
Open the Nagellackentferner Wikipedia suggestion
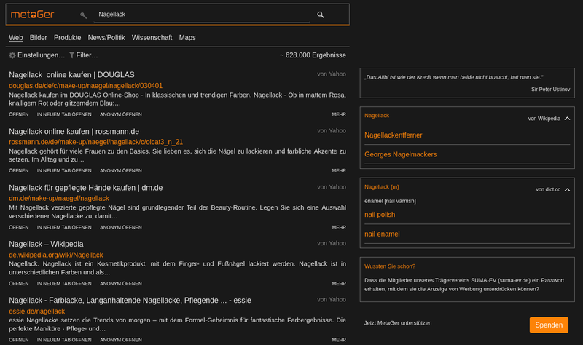(394, 135)
